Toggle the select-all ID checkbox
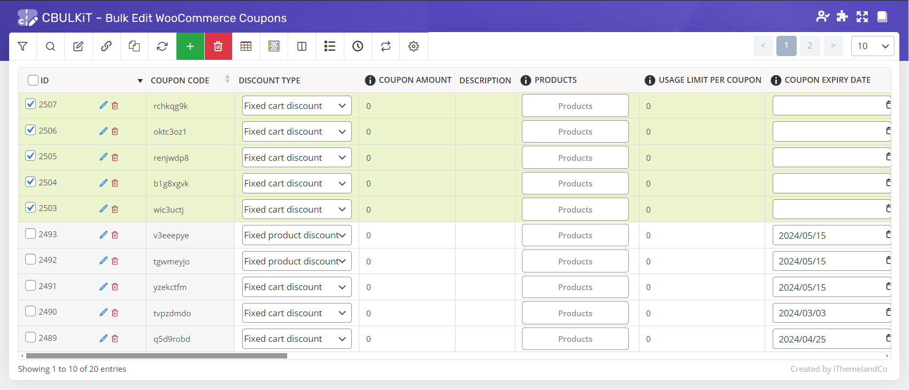 tap(33, 80)
